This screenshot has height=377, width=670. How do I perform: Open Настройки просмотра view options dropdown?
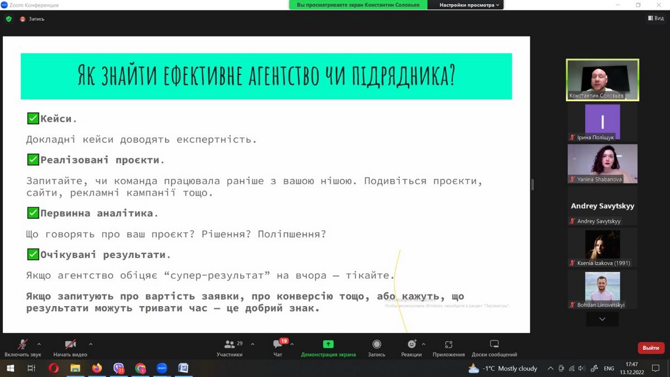coord(469,5)
